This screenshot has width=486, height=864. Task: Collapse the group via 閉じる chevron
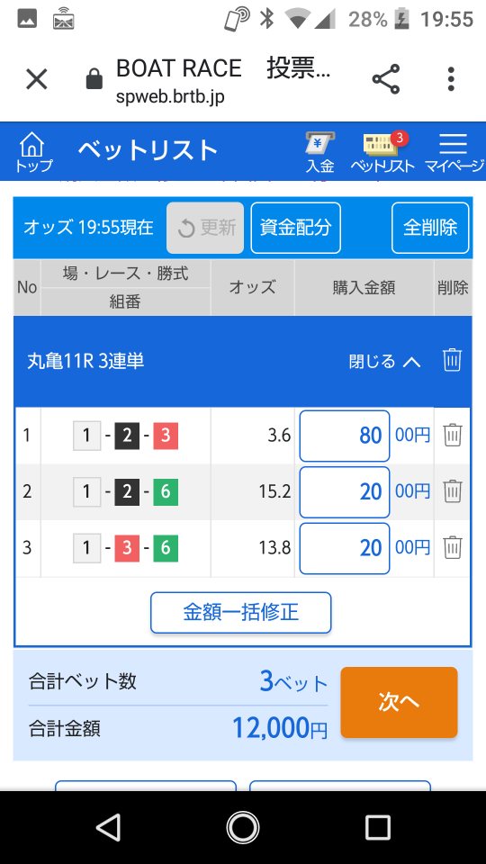pos(384,362)
